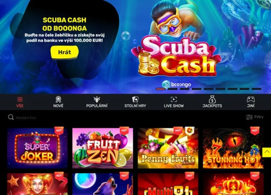Select the last banner slide indicator
Image resolution: width=271 pixels, height=195 pixels.
257,89
